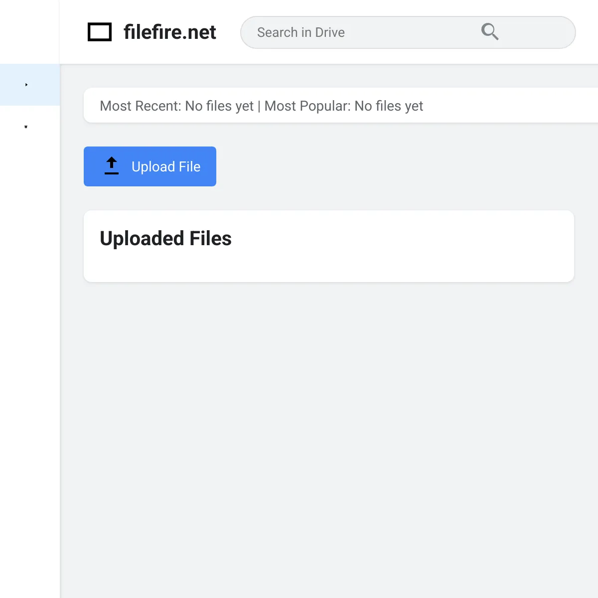Switch to the Uploaded Files section
This screenshot has height=598, width=598.
click(165, 238)
